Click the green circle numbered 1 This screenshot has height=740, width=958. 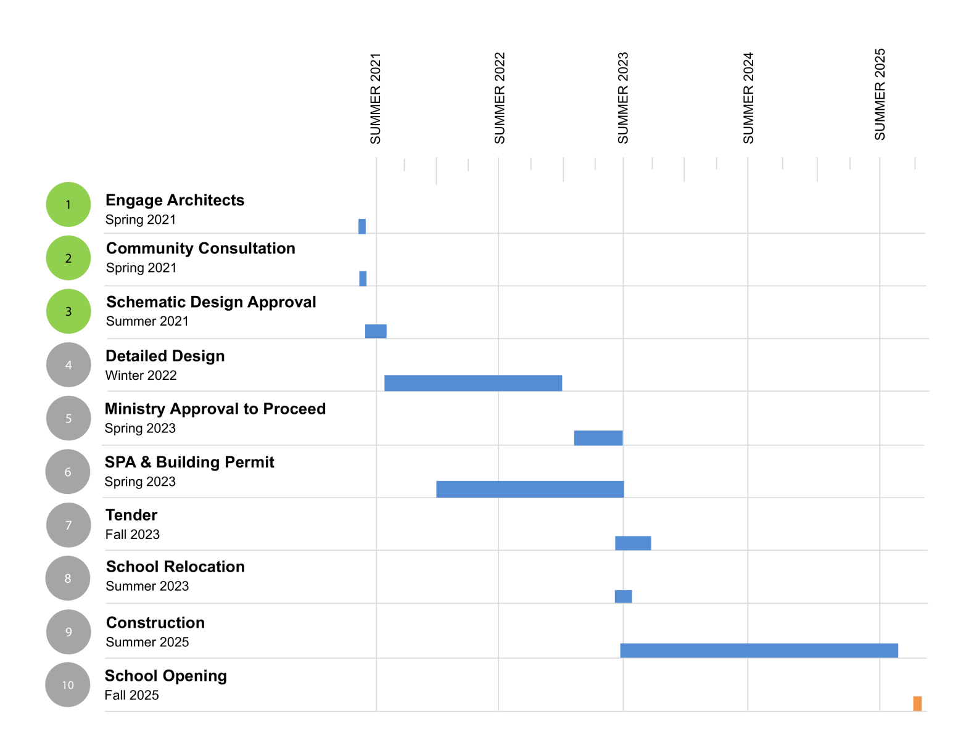(x=68, y=205)
